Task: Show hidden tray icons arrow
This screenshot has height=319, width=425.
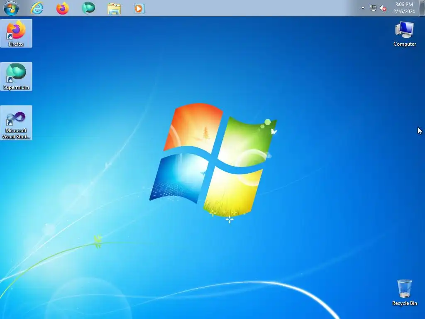Action: pos(363,8)
